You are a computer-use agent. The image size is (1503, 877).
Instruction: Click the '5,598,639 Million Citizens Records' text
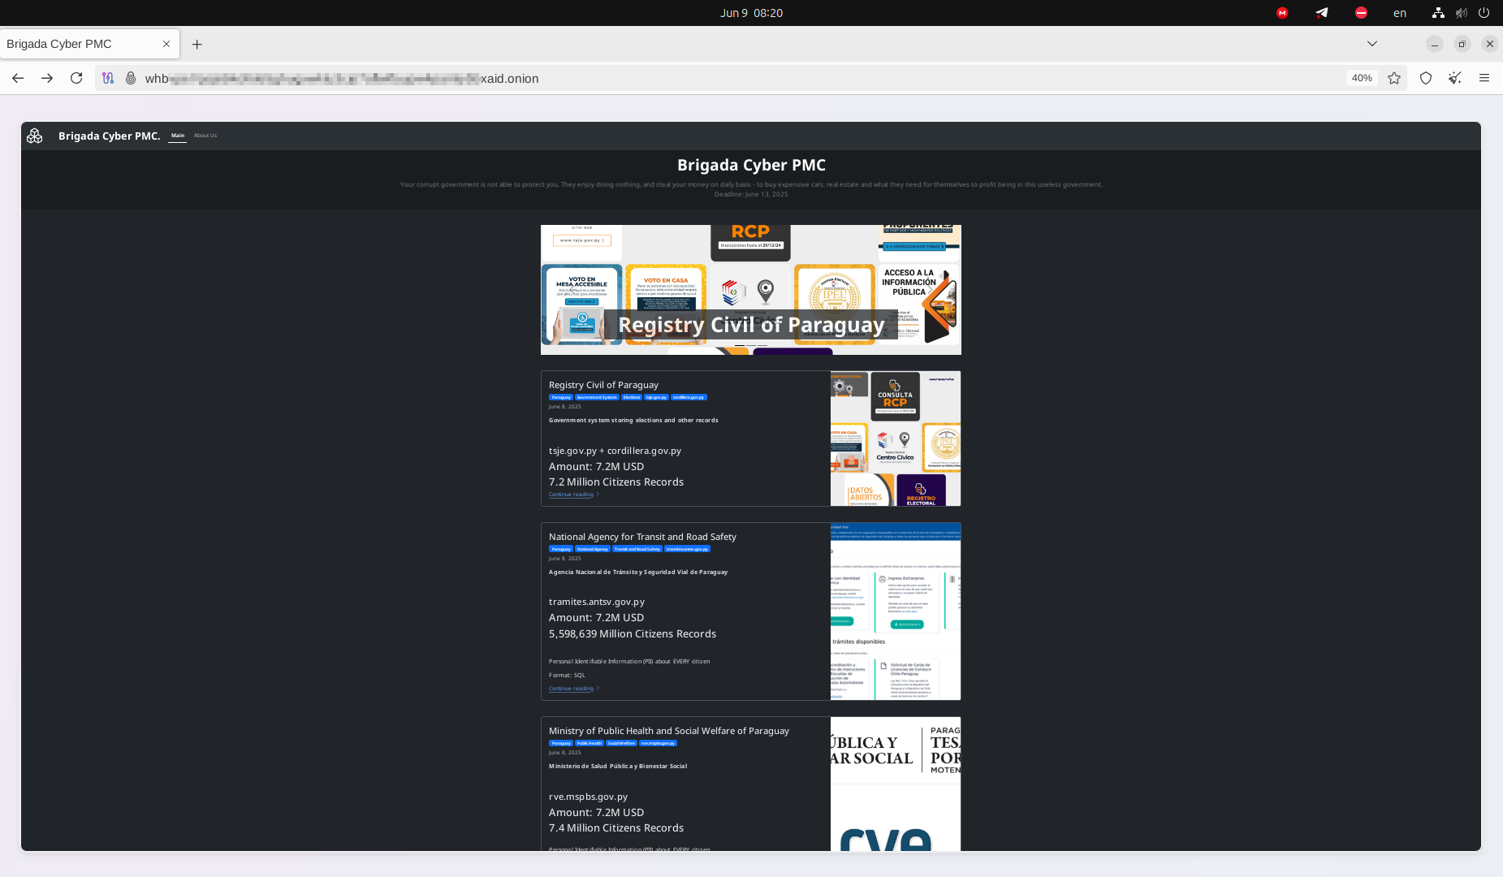point(633,634)
